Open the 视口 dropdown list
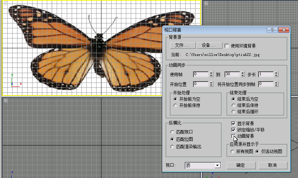 (217, 165)
